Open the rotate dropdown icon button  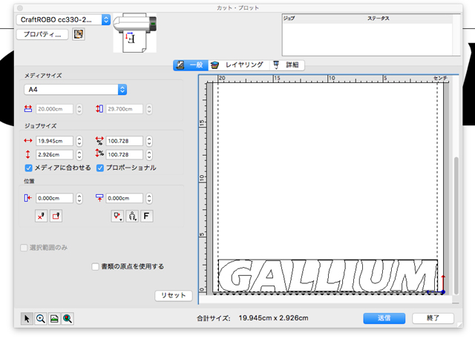(x=117, y=216)
